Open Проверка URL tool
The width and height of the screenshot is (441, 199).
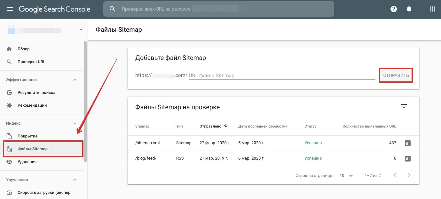click(x=29, y=62)
